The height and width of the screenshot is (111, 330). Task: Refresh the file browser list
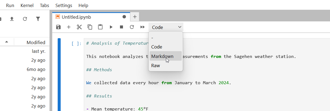pyautogui.click(x=25, y=19)
